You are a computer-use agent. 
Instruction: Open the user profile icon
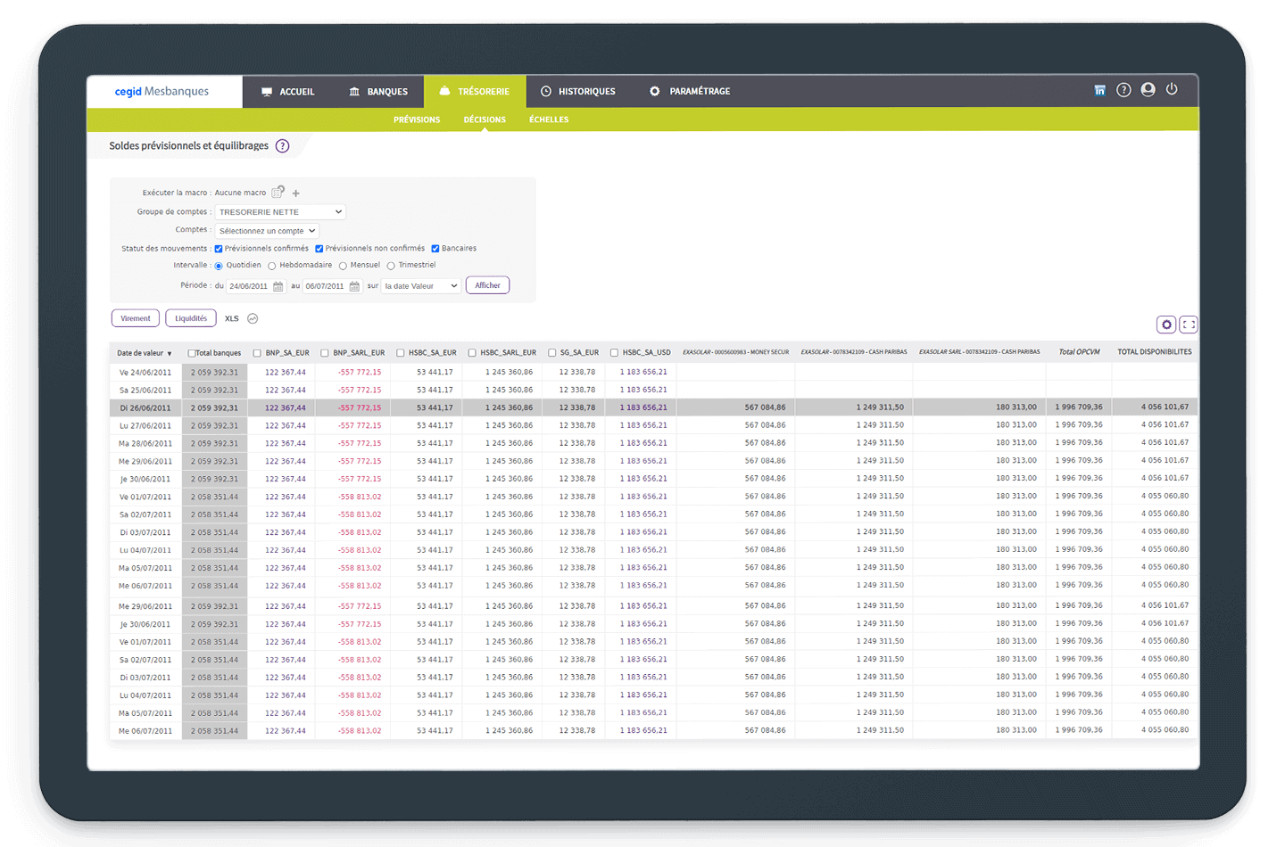(x=1148, y=89)
